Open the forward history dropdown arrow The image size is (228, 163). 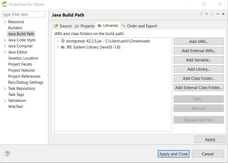tap(218, 14)
